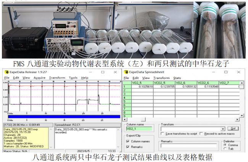The width and height of the screenshot is (248, 162).
Task: Open the Stats menu in Spreadsheet window
Action: 177,78
